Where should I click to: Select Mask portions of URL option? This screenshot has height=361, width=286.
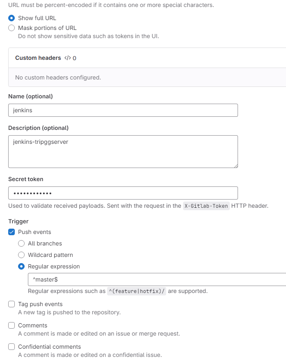pos(11,28)
